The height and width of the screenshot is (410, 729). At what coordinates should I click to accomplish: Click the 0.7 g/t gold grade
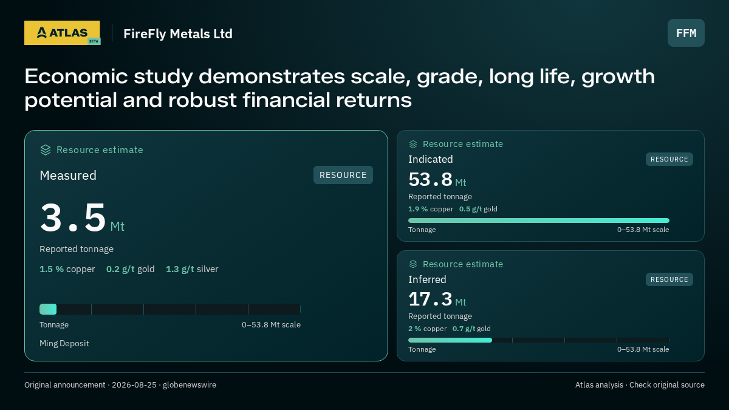(471, 329)
